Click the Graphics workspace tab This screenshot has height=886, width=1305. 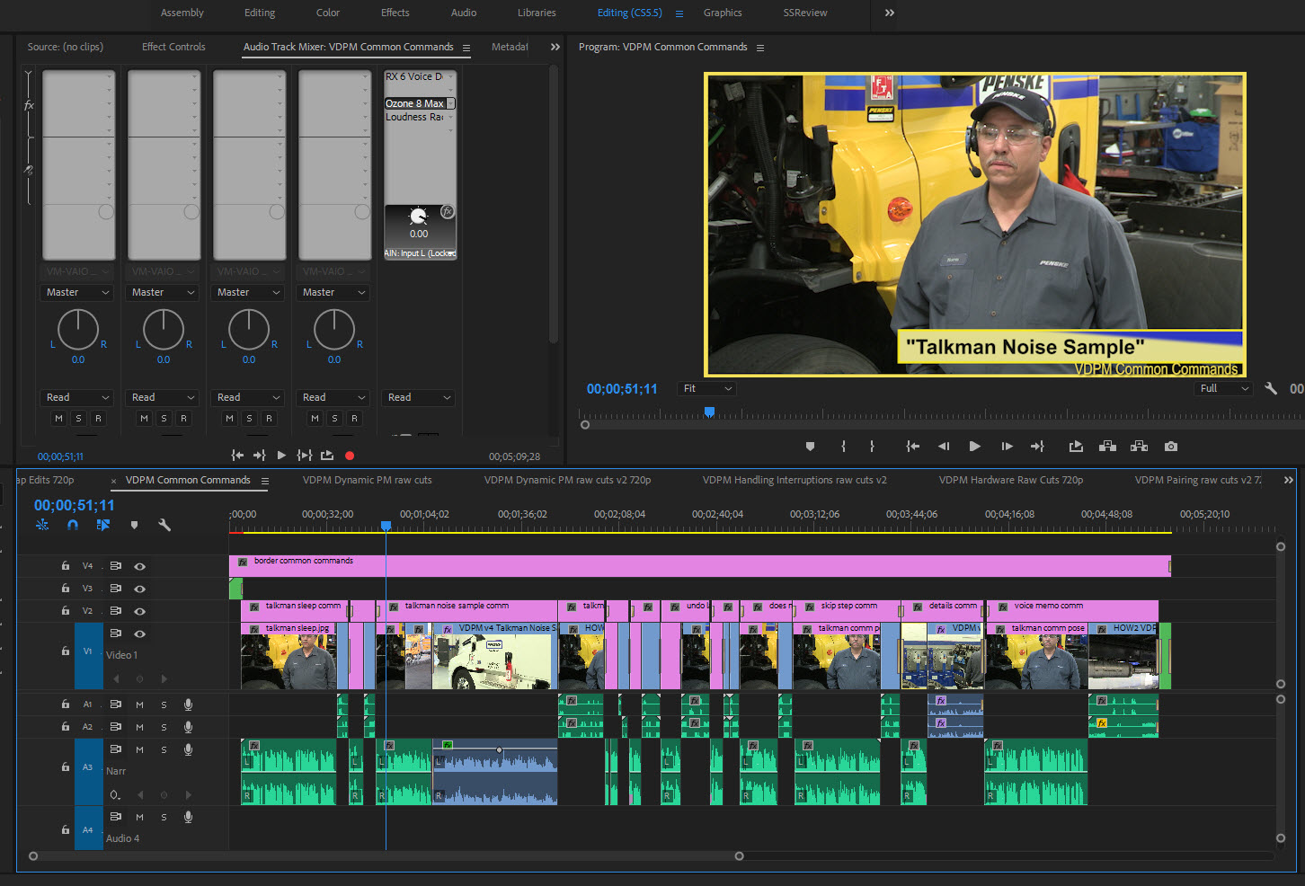pos(723,13)
